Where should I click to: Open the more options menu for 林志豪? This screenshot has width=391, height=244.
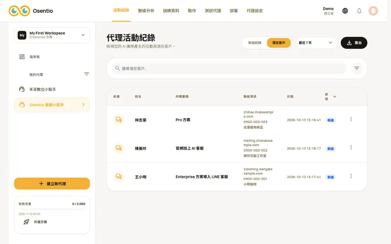(x=351, y=119)
